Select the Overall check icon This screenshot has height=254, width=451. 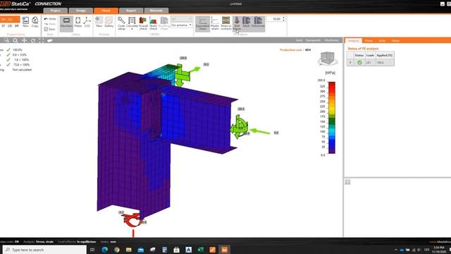point(143,23)
